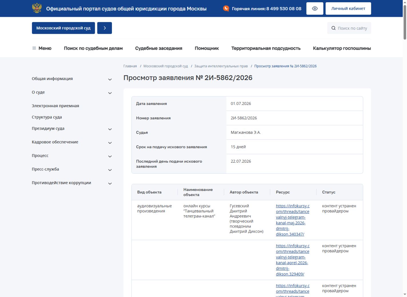Expand the О суде section
The image size is (407, 297).
click(110, 93)
